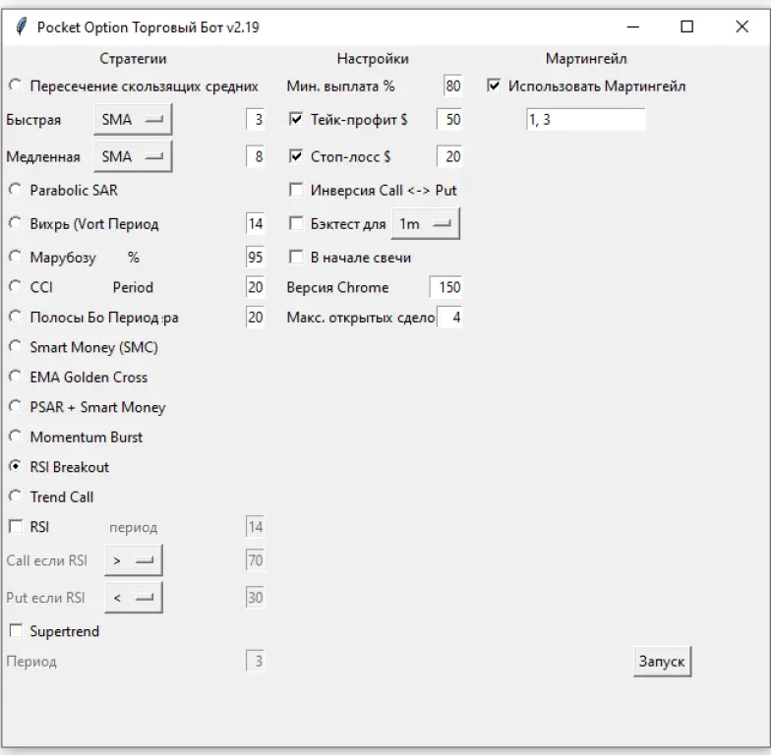
Task: Maximize the Pocket Option bot window
Action: 686,27
